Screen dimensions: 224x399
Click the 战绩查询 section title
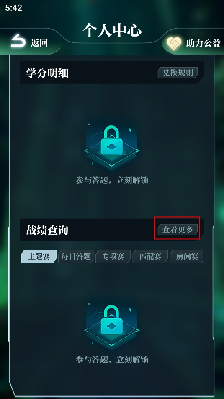(x=47, y=230)
